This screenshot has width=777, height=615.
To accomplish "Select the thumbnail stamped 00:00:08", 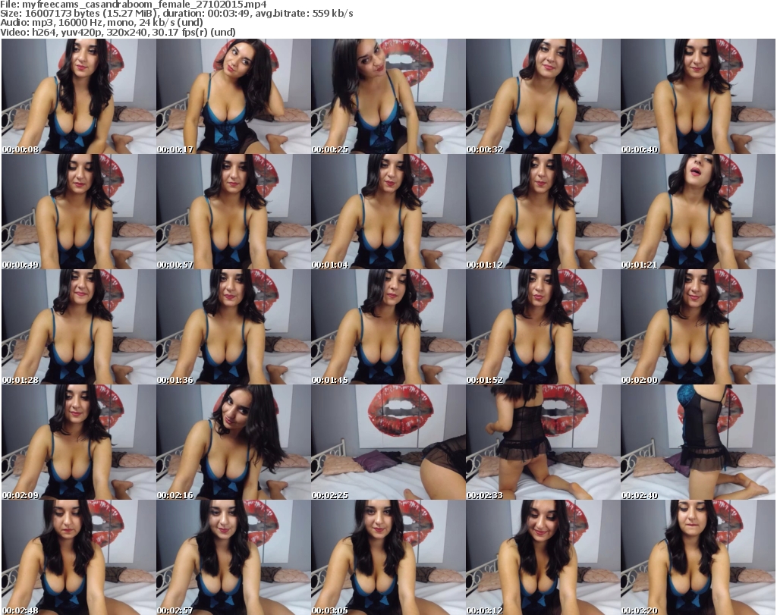I will coord(79,96).
